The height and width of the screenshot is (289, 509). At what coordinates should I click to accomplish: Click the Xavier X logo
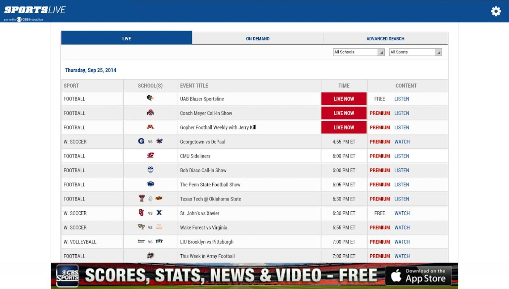coord(159,213)
